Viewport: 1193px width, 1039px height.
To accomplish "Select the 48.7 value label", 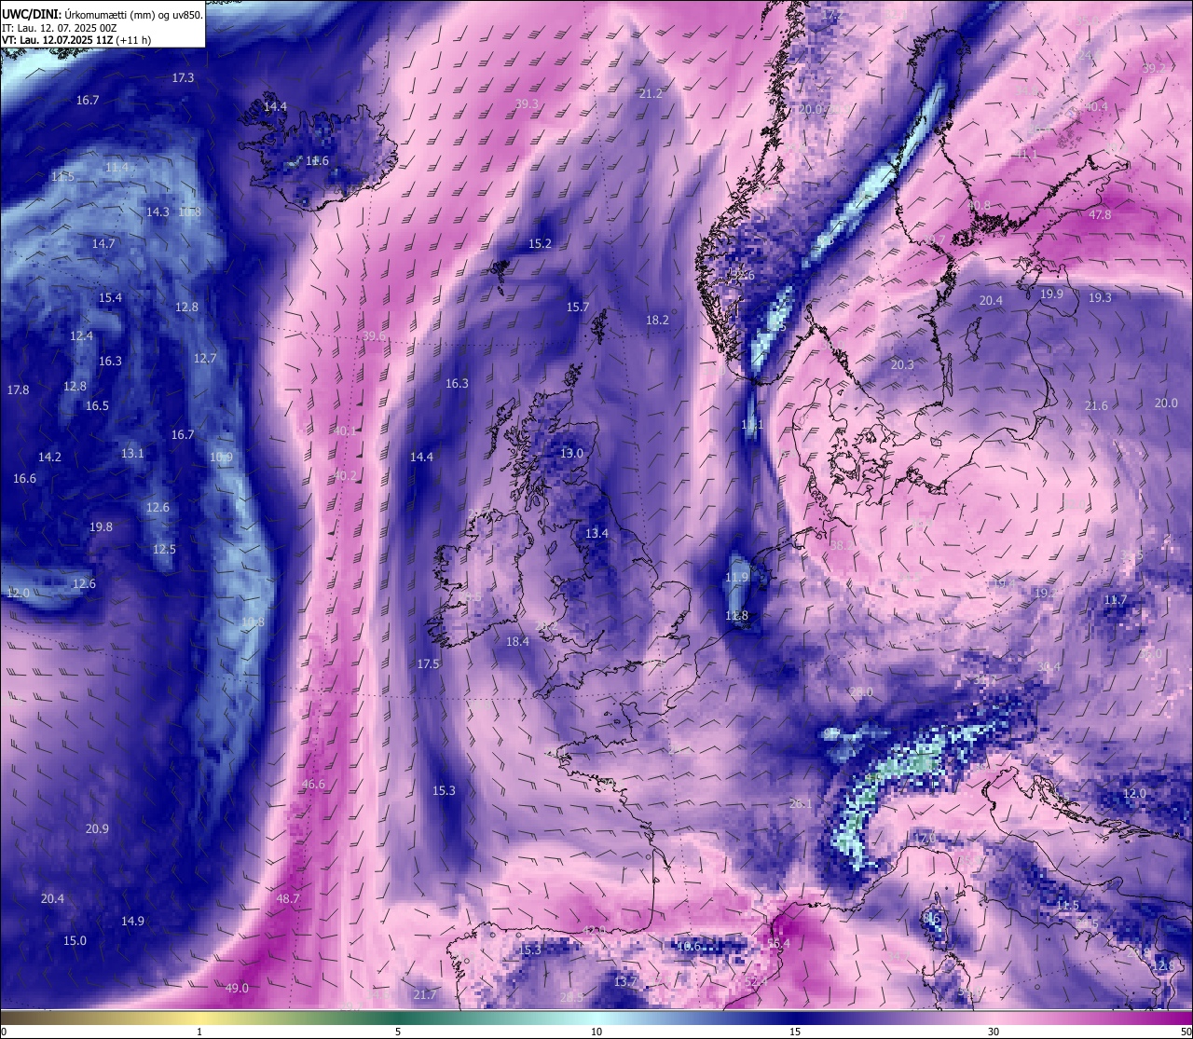I will point(288,899).
